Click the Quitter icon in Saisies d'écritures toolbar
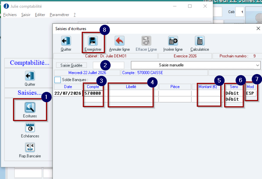Image resolution: width=262 pixels, height=179 pixels. point(66,41)
